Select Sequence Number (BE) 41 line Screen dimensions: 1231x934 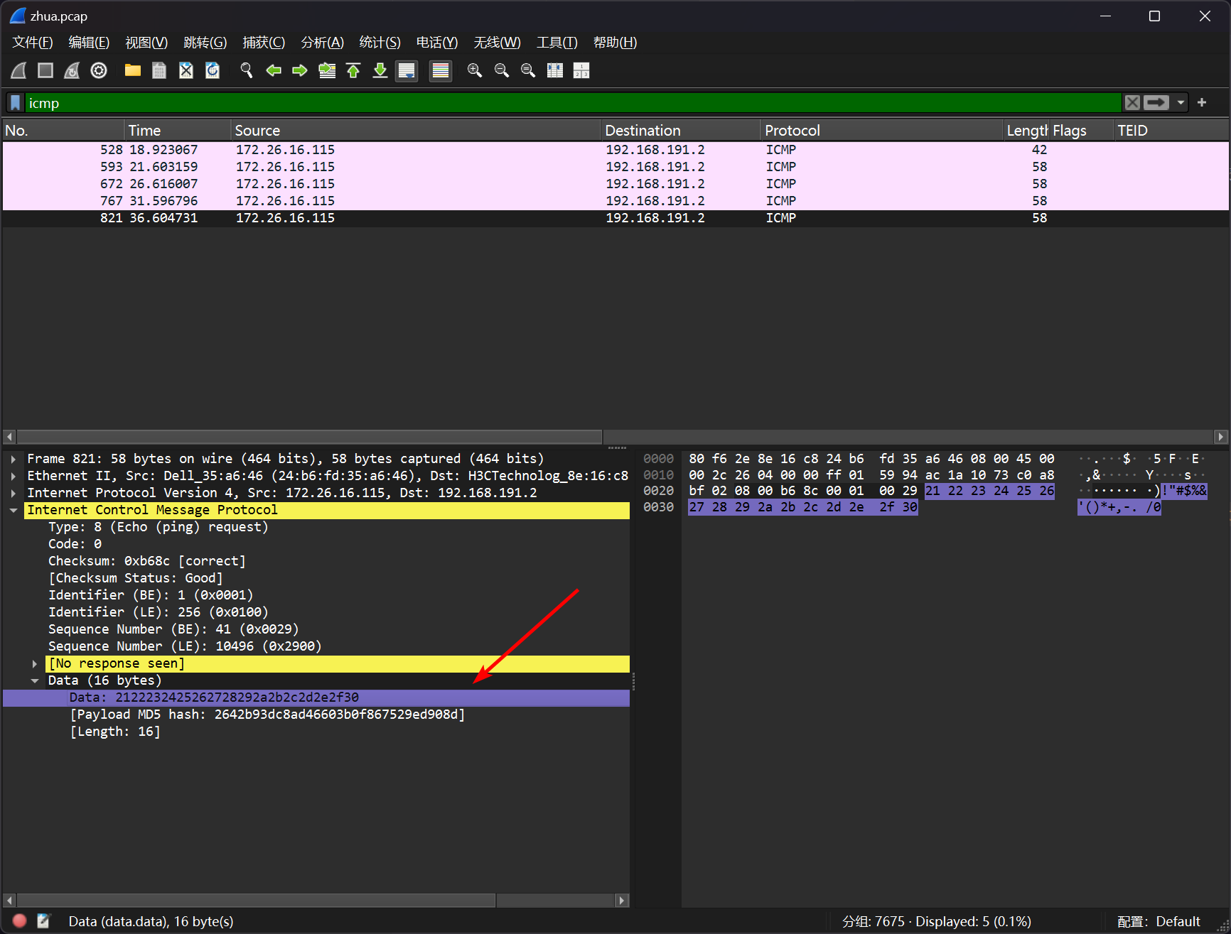tap(173, 629)
